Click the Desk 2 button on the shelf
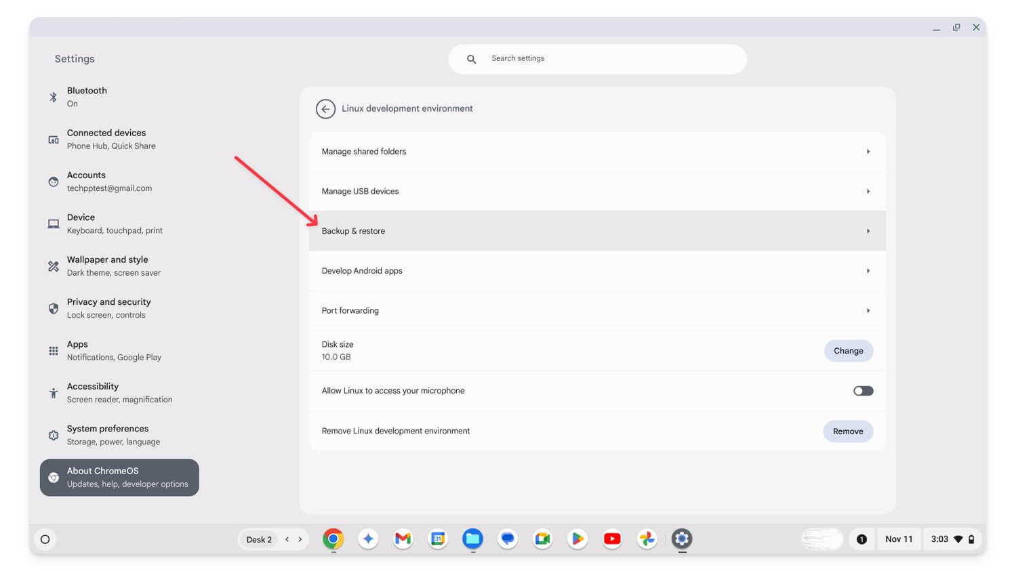The image size is (1016, 571). pyautogui.click(x=259, y=540)
